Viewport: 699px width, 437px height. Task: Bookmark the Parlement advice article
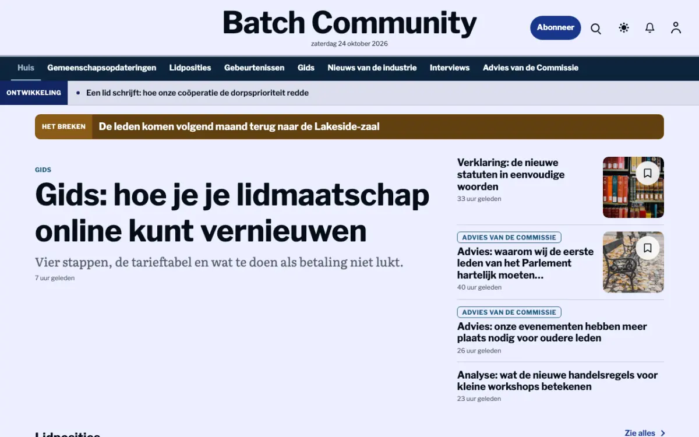(647, 248)
